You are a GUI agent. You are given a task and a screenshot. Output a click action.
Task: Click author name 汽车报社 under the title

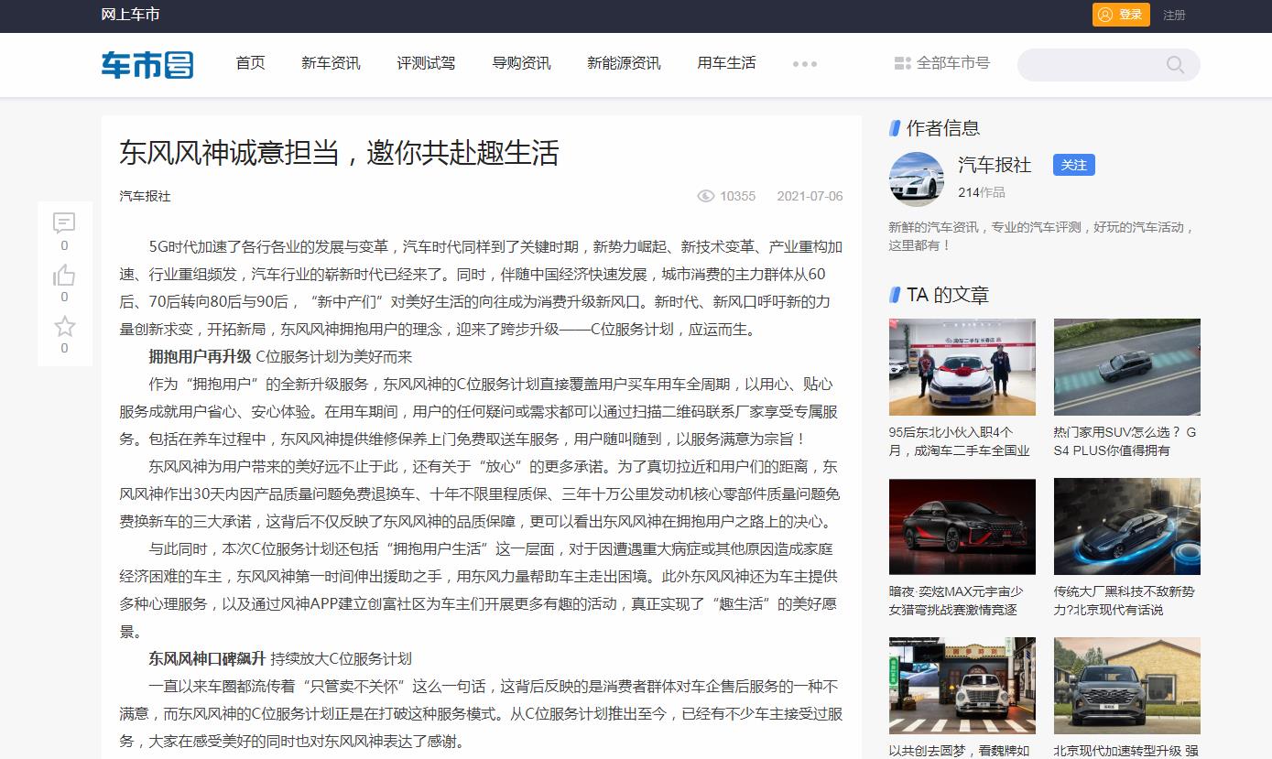[145, 196]
